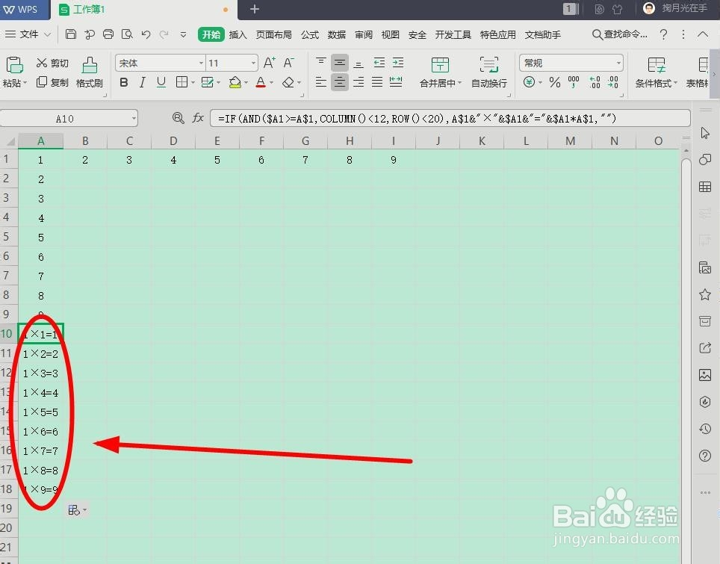Image resolution: width=720 pixels, height=564 pixels.
Task: Undo the last action
Action: (x=146, y=34)
